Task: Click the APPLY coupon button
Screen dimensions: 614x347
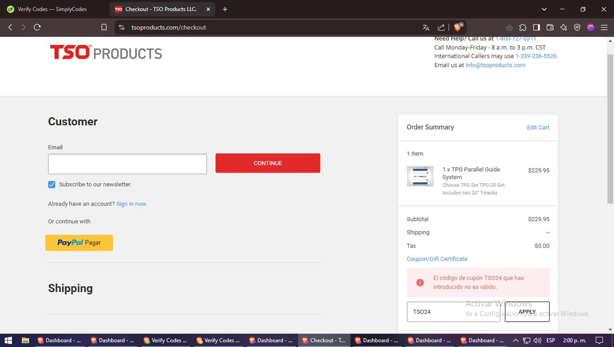Action: coord(527,312)
